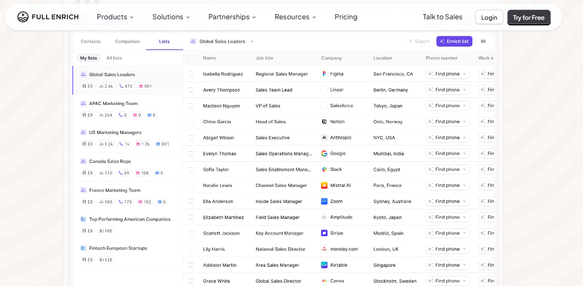Open the column layout icon beside Enrich list
This screenshot has height=286, width=583.
tap(483, 41)
